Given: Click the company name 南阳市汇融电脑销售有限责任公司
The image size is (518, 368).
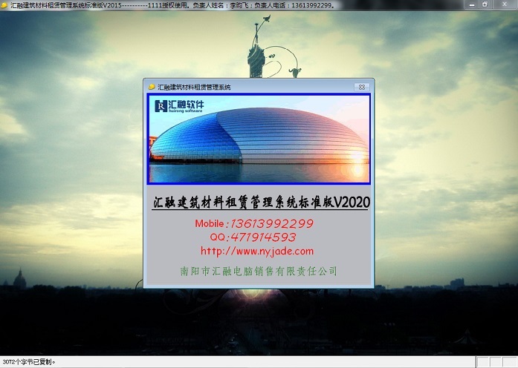Looking at the screenshot, I should click(259, 271).
